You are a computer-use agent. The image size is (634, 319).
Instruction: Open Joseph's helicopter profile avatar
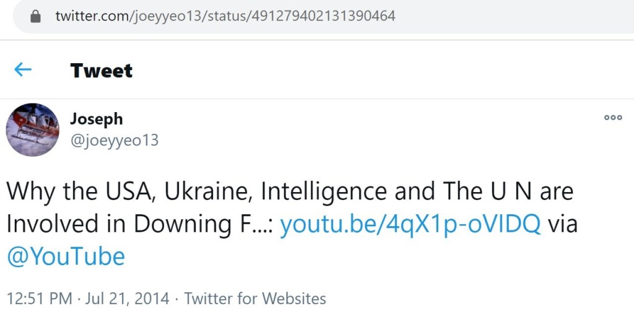pyautogui.click(x=33, y=129)
